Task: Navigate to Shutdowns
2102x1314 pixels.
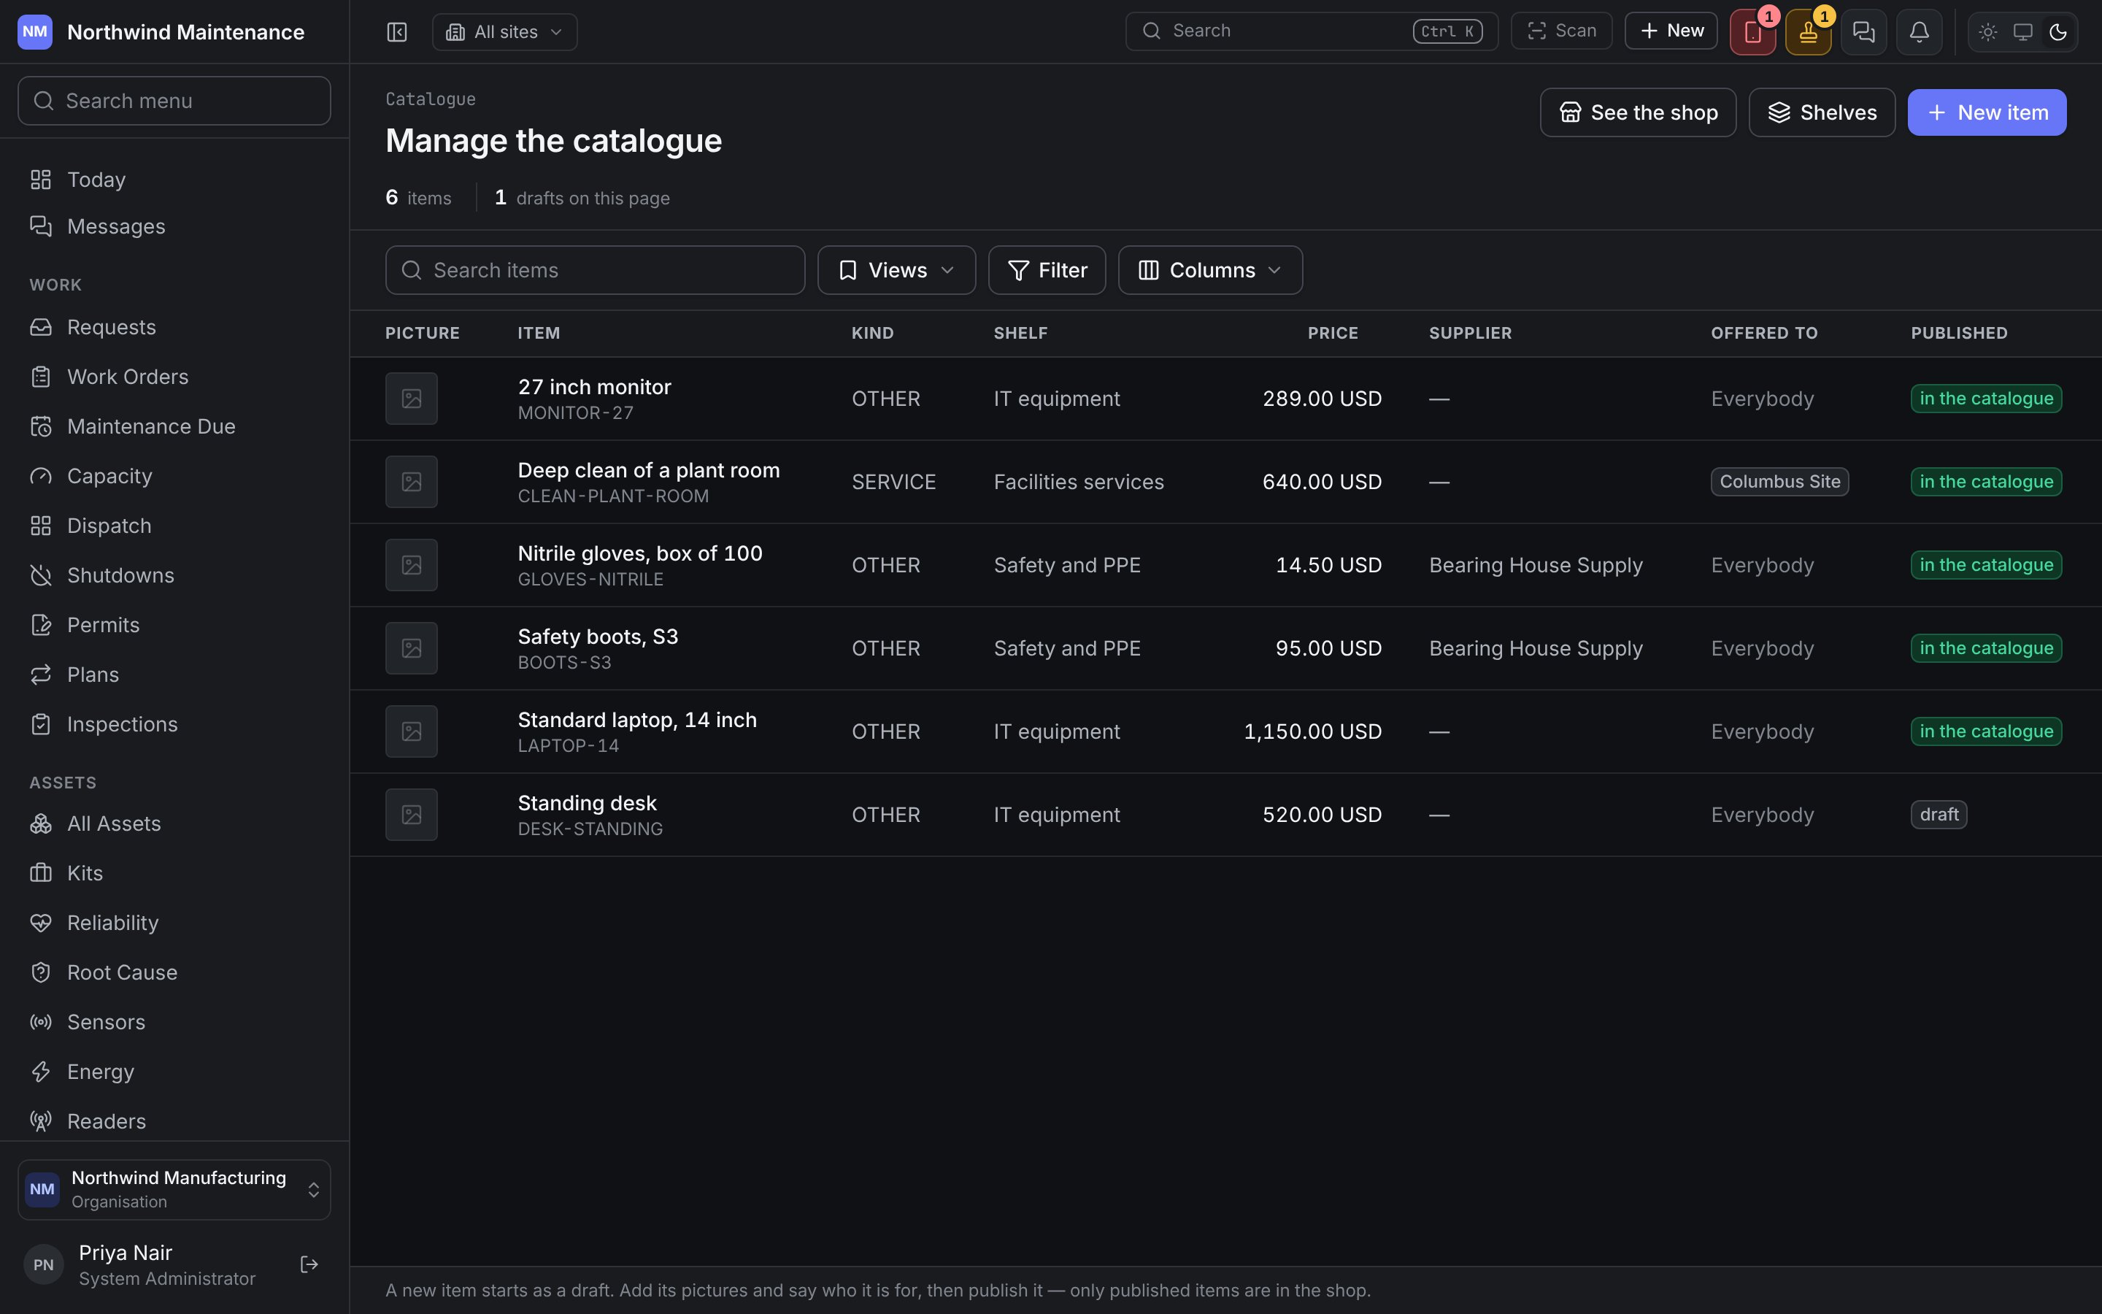Action: click(174, 575)
